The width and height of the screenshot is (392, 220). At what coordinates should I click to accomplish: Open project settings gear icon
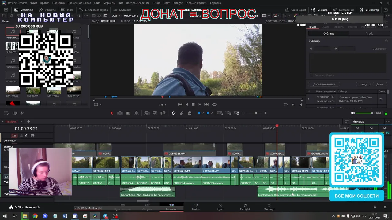(x=385, y=207)
